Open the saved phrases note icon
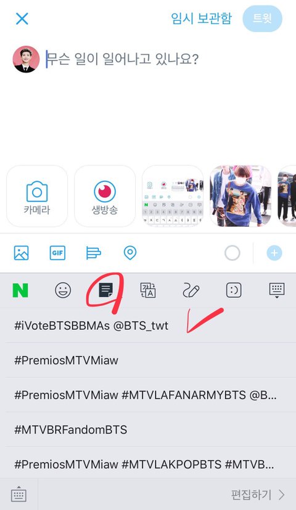The height and width of the screenshot is (510, 296). tap(105, 290)
